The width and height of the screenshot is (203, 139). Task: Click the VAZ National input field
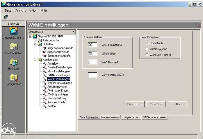92,62
